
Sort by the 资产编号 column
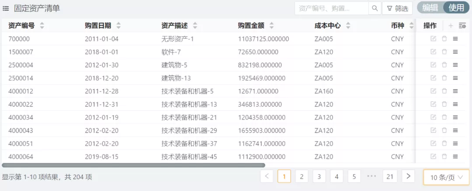tap(42, 26)
